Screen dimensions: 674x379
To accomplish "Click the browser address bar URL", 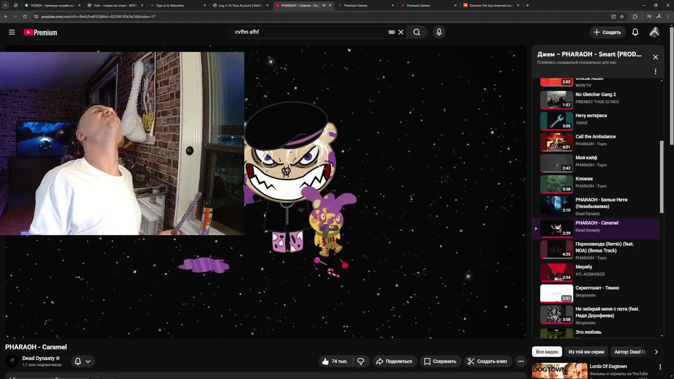I will [x=98, y=16].
